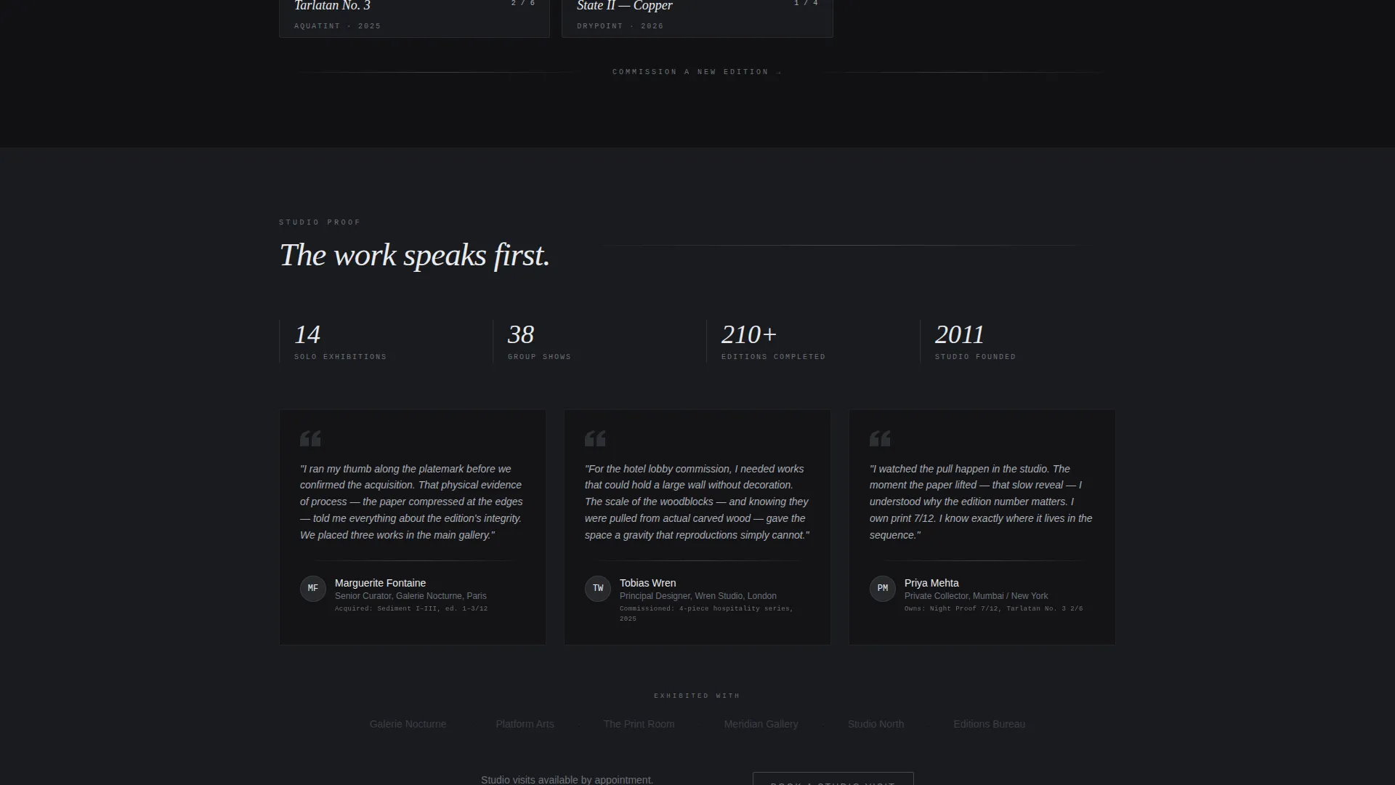
Task: Click 'Principal Designer, Wren Studio, London' text
Action: click(697, 596)
